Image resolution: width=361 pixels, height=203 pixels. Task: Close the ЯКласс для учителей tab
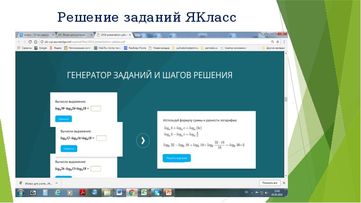coord(91,35)
